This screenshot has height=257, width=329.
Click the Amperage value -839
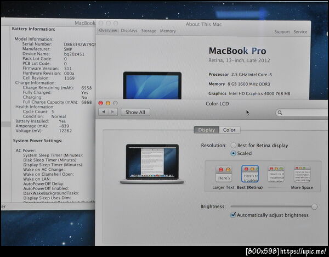click(64, 126)
